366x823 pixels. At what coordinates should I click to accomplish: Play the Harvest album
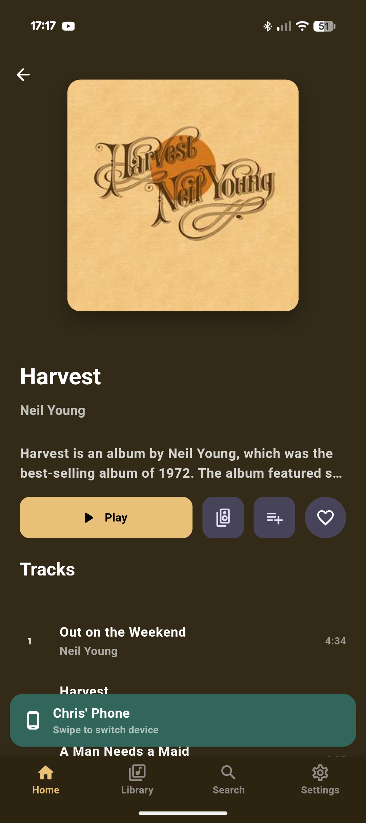pos(106,517)
